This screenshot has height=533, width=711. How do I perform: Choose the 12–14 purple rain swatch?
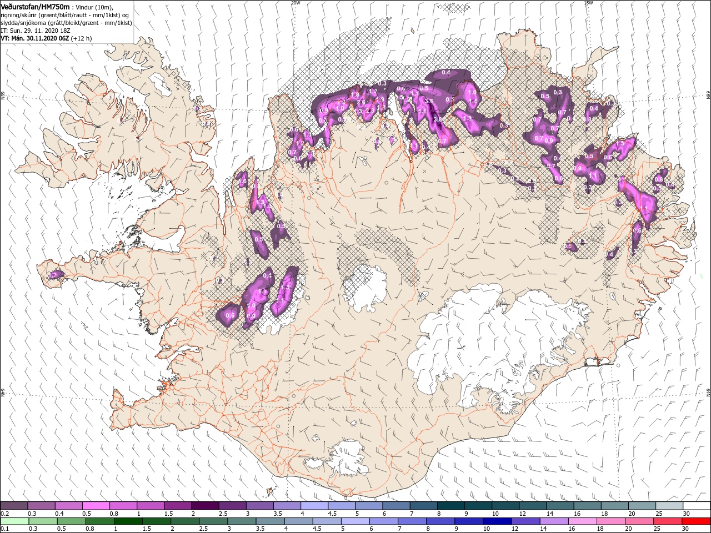(x=527, y=521)
